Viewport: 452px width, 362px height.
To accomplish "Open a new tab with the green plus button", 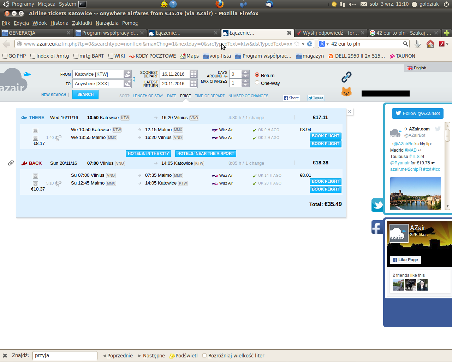I will pos(447,33).
